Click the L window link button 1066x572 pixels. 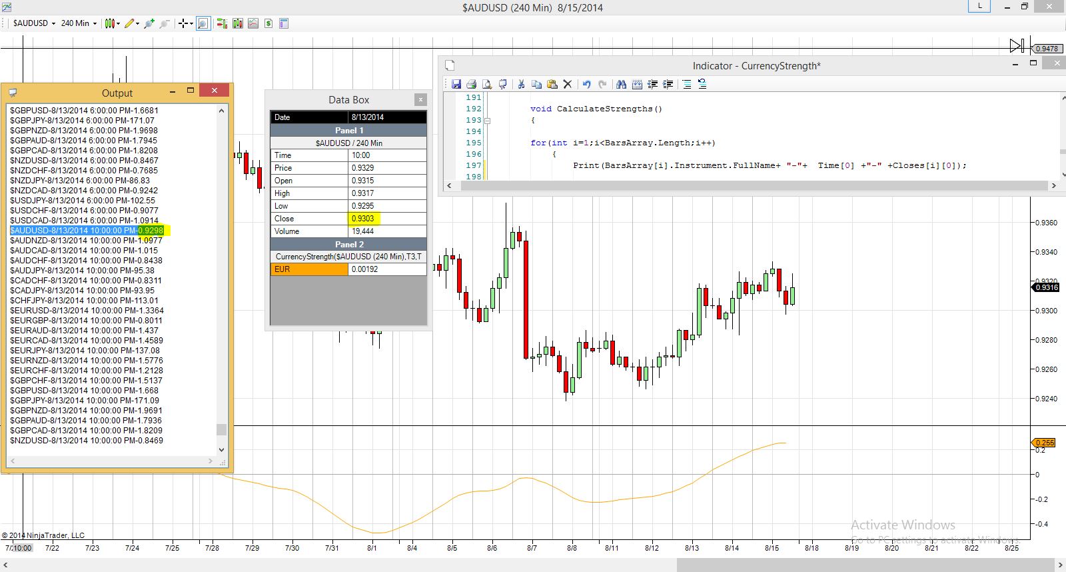point(979,7)
